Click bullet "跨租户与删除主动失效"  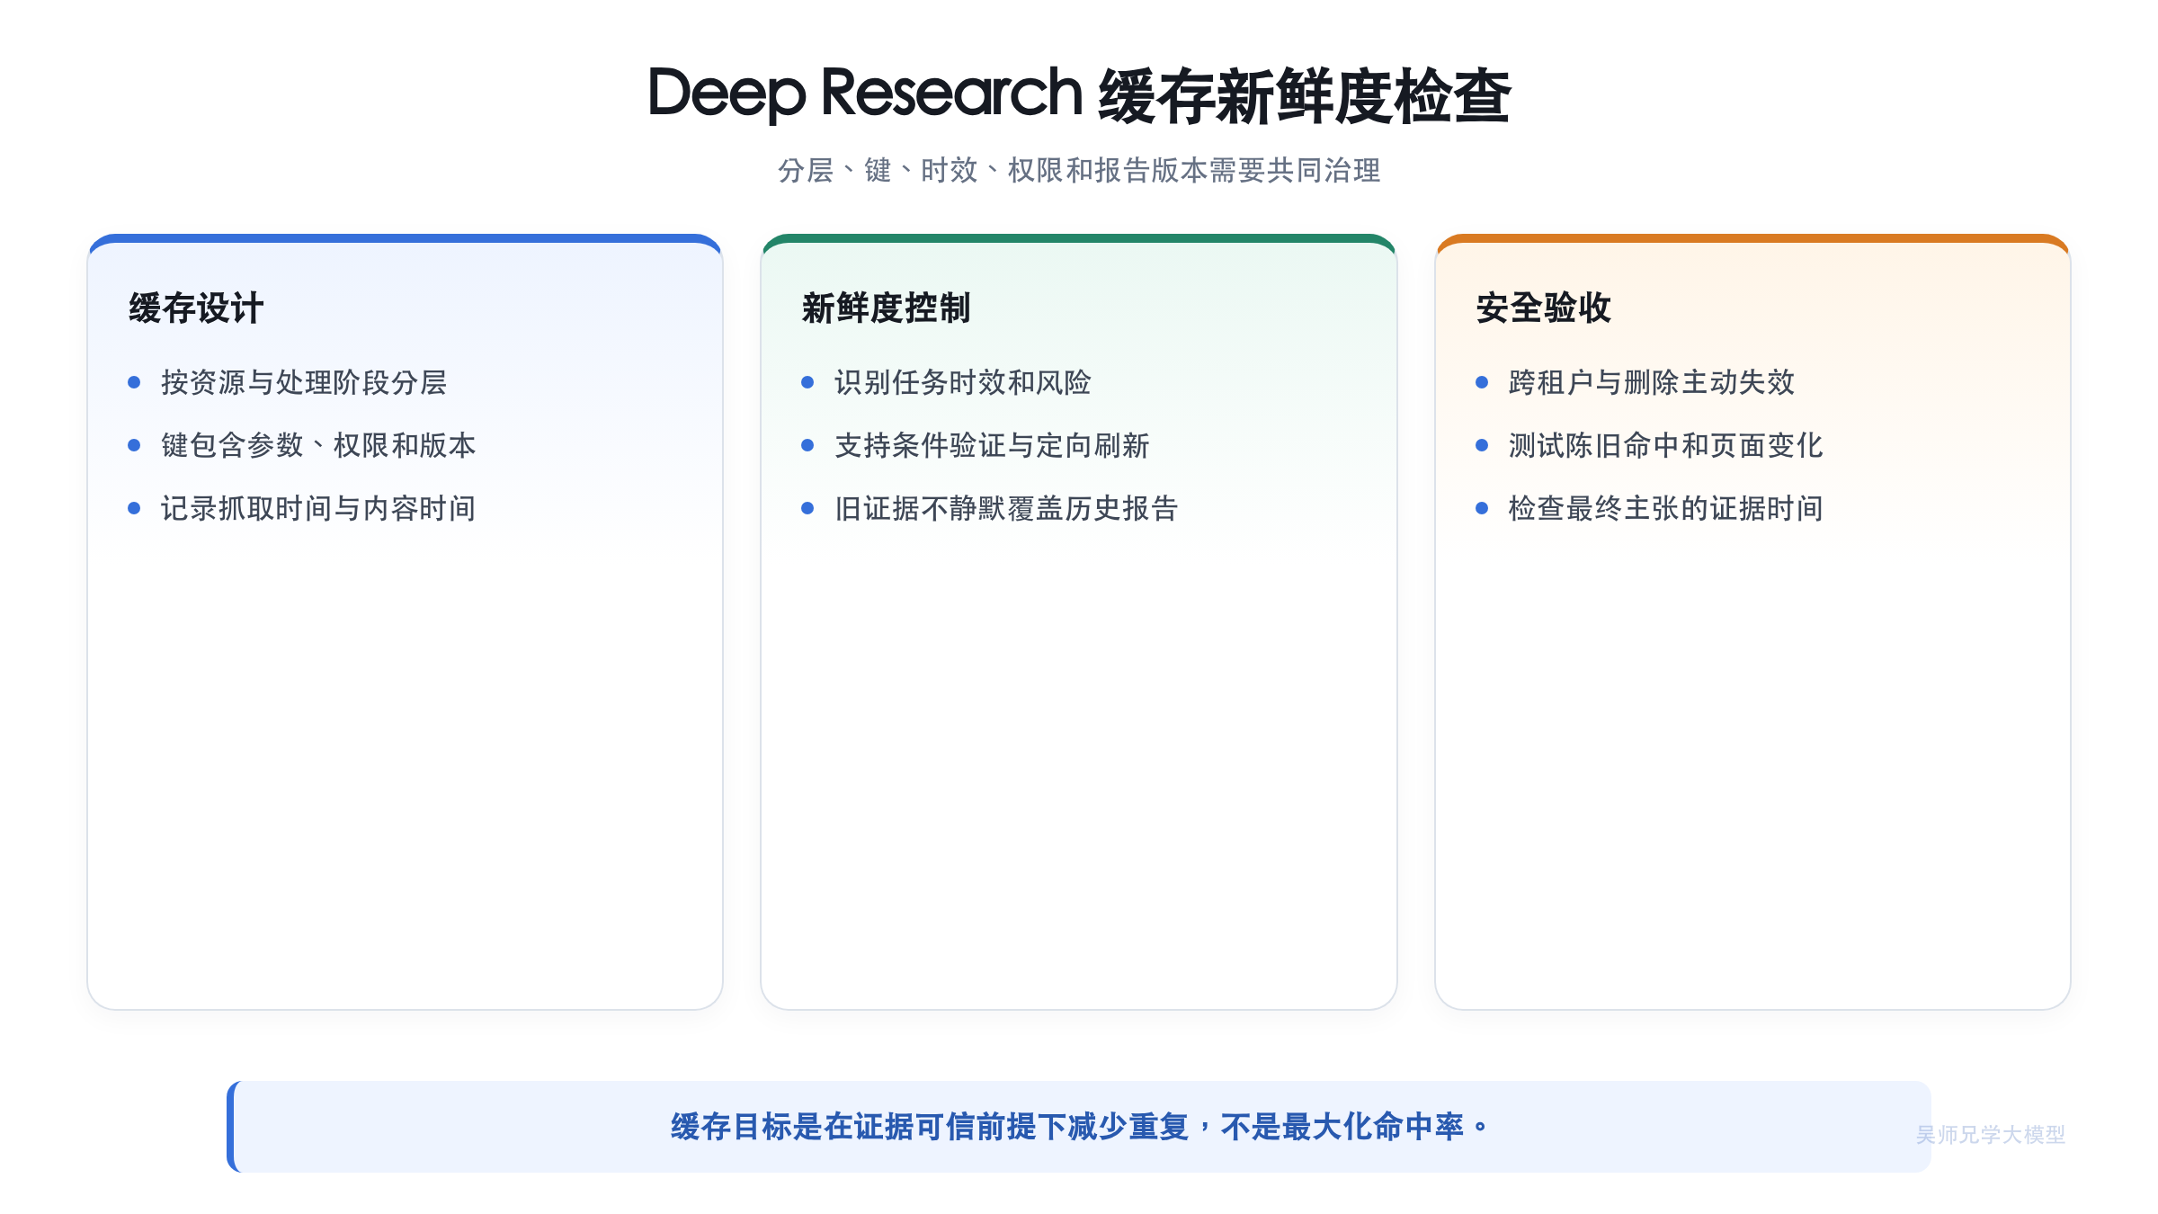coord(1652,382)
